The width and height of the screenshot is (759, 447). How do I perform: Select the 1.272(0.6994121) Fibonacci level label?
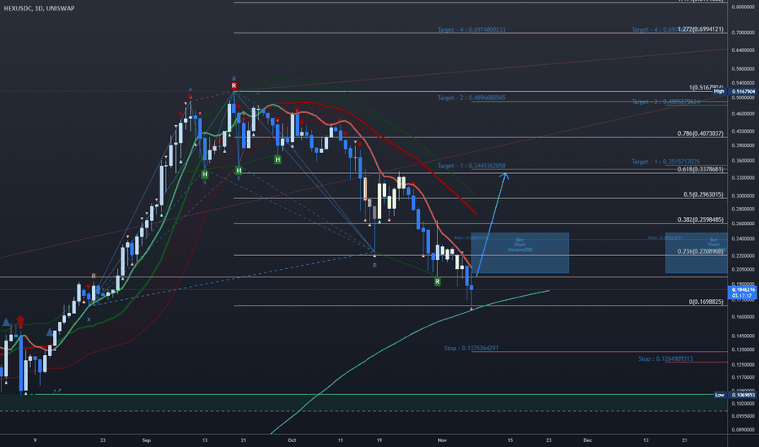(x=701, y=29)
